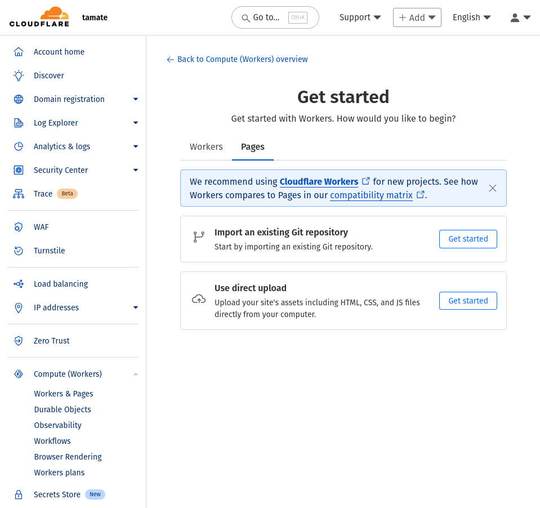This screenshot has width=540, height=508.
Task: Select the Pages tab
Action: point(252,146)
